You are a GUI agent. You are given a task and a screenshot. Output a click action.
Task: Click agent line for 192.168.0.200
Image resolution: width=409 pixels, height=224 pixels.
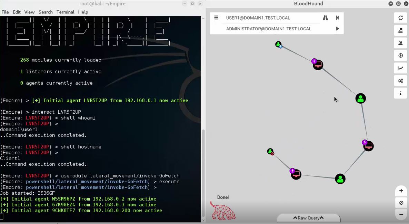[x=81, y=211]
